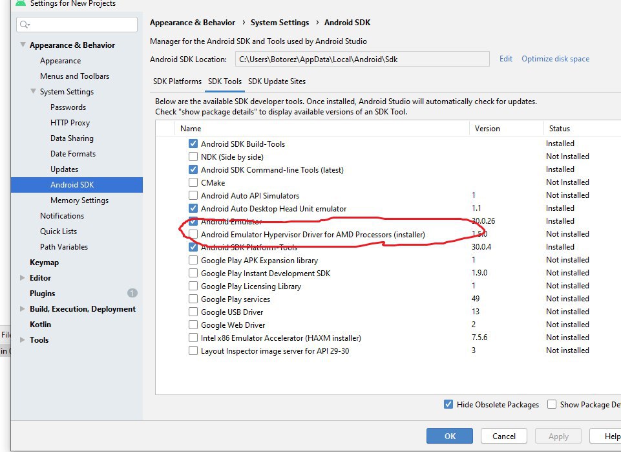Open Date Formats settings
Screen dimensions: 621x452
click(x=73, y=153)
